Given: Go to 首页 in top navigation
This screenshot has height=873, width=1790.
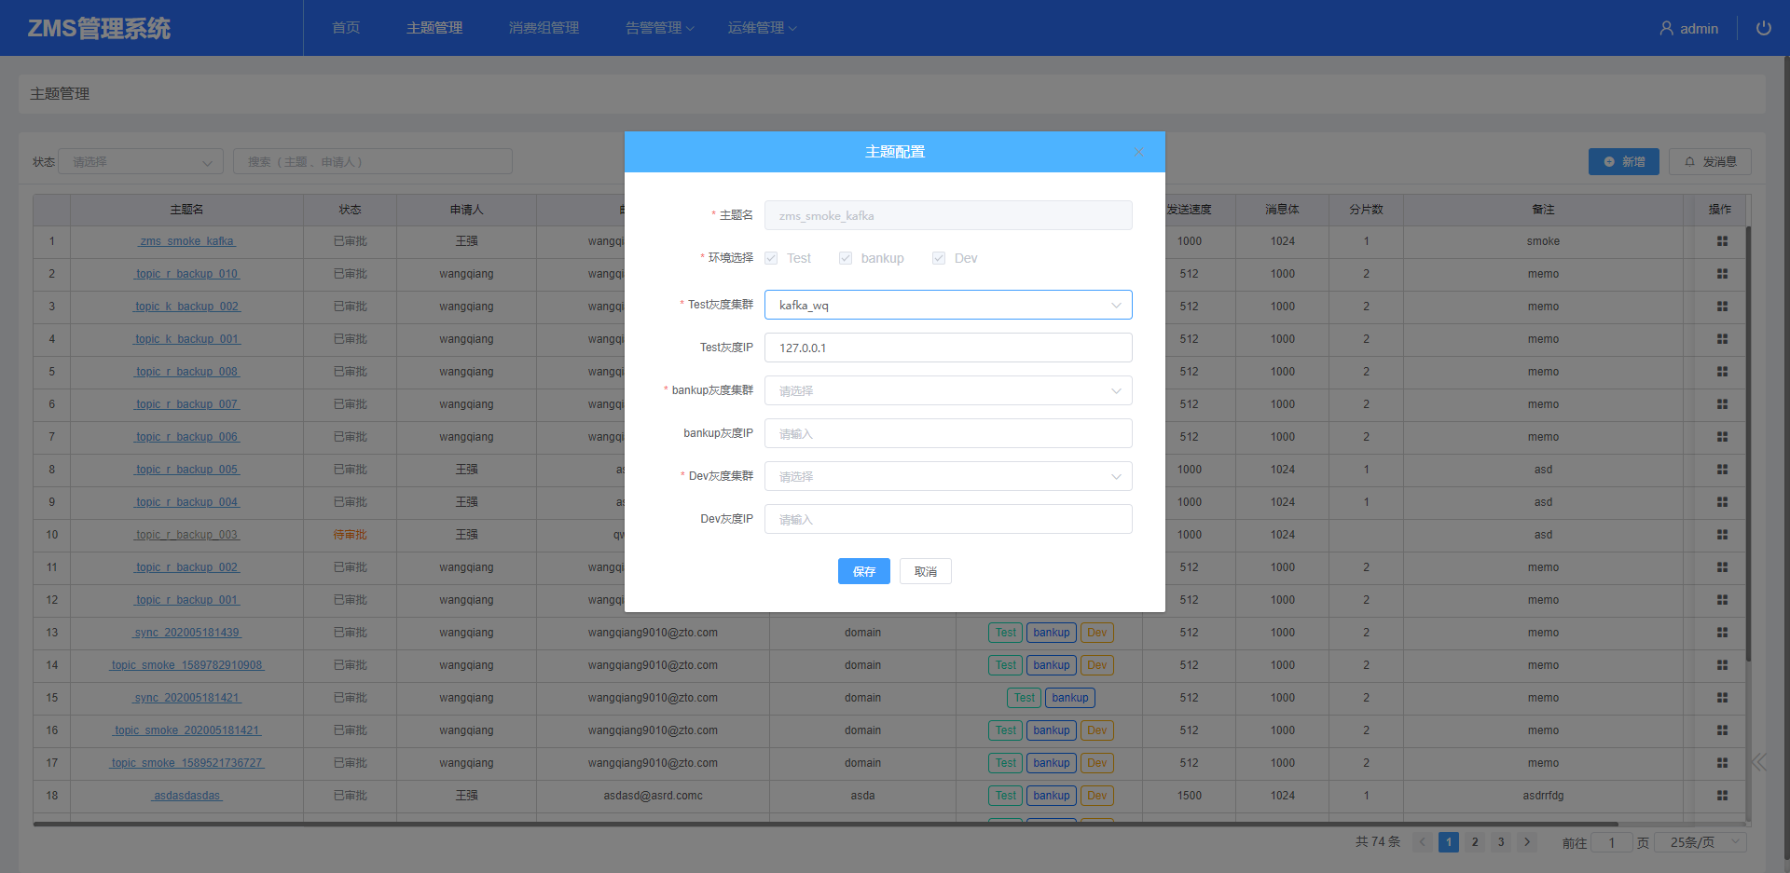Looking at the screenshot, I should click(x=346, y=28).
